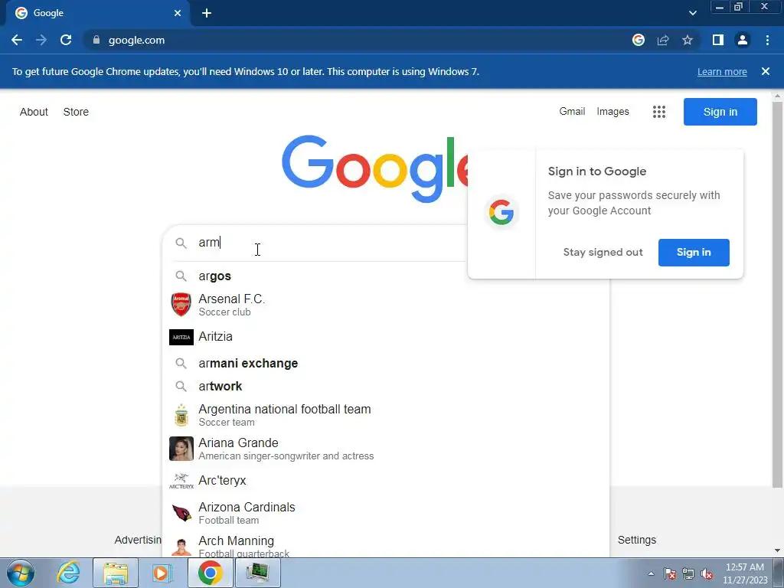The width and height of the screenshot is (784, 588).
Task: Open the Images link
Action: (612, 112)
